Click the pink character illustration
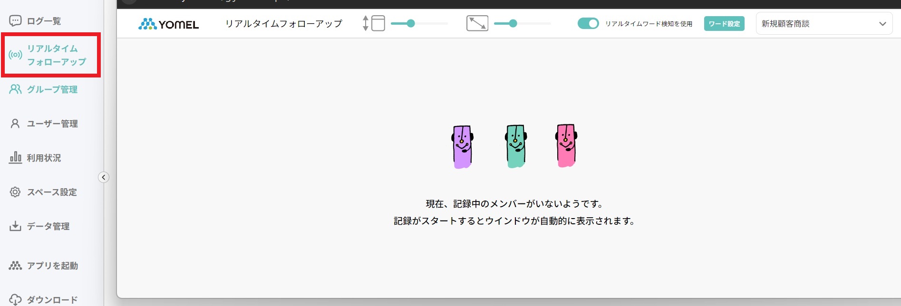 (x=566, y=145)
